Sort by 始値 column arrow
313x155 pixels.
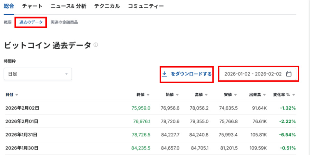point(177,95)
